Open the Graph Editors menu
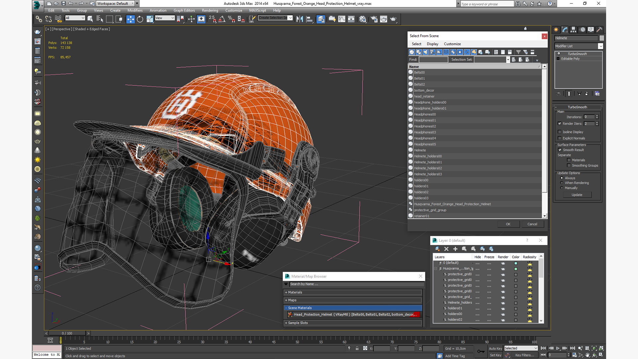 [184, 10]
